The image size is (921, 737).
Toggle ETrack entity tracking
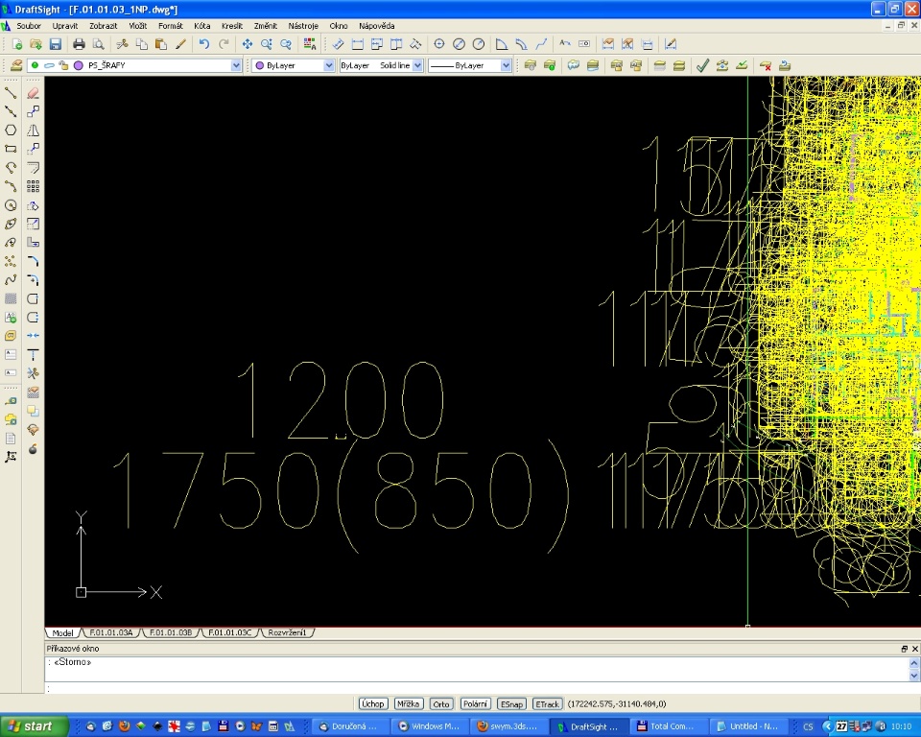click(548, 703)
